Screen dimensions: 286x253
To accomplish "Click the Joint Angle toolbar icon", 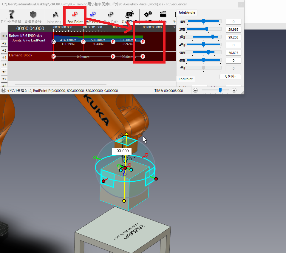I will click(x=55, y=17).
